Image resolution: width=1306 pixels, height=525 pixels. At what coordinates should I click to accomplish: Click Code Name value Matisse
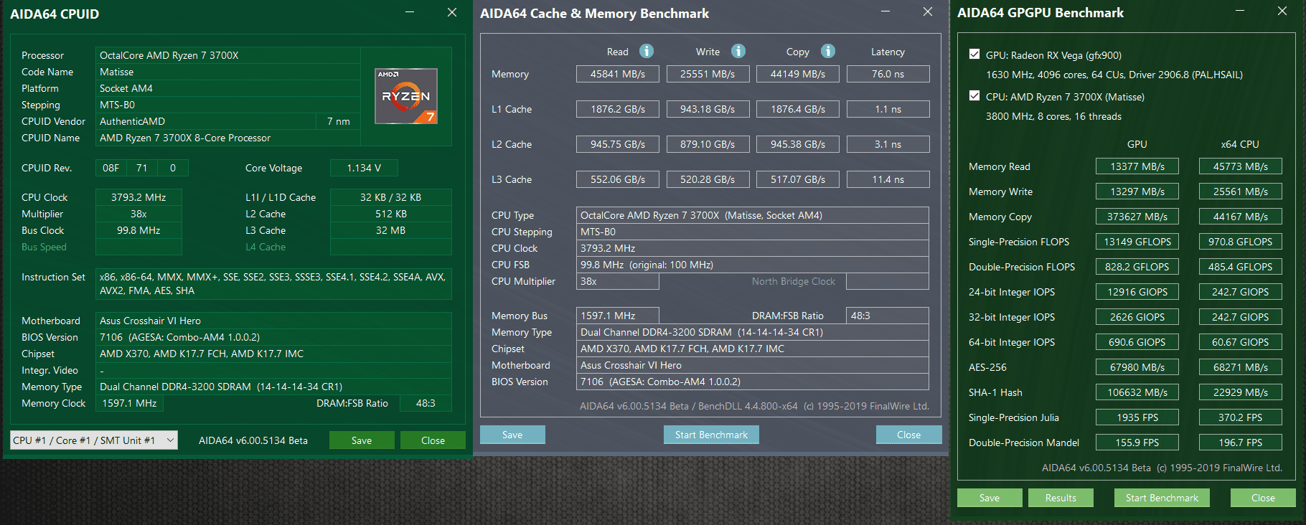click(228, 72)
